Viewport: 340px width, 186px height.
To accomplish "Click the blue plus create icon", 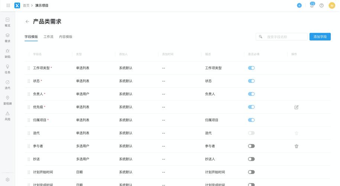I will coord(299,6).
